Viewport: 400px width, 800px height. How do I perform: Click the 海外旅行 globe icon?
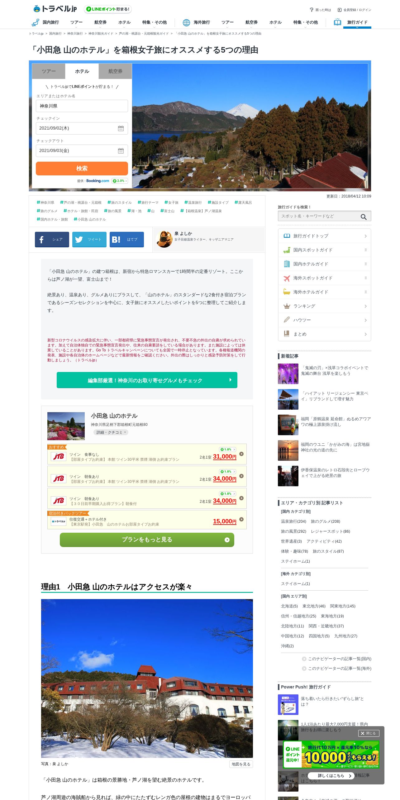tap(186, 22)
